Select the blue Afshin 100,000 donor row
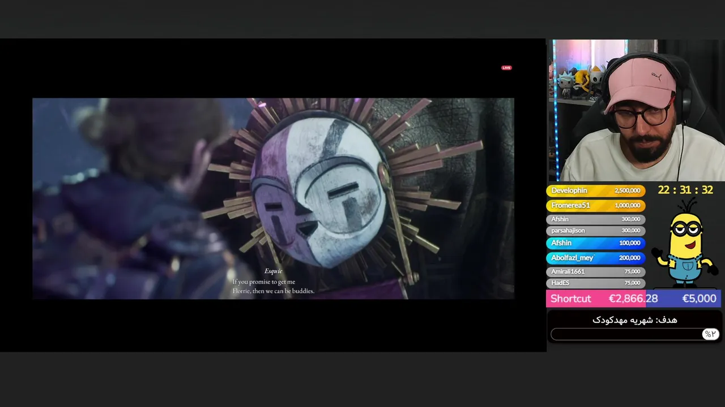The height and width of the screenshot is (407, 725). [595, 243]
